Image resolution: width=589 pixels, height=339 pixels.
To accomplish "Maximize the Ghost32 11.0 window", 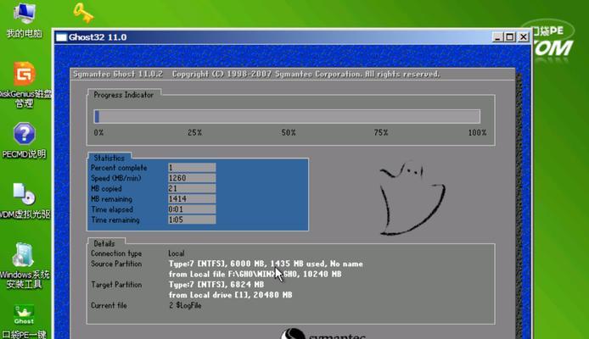I will [510, 36].
